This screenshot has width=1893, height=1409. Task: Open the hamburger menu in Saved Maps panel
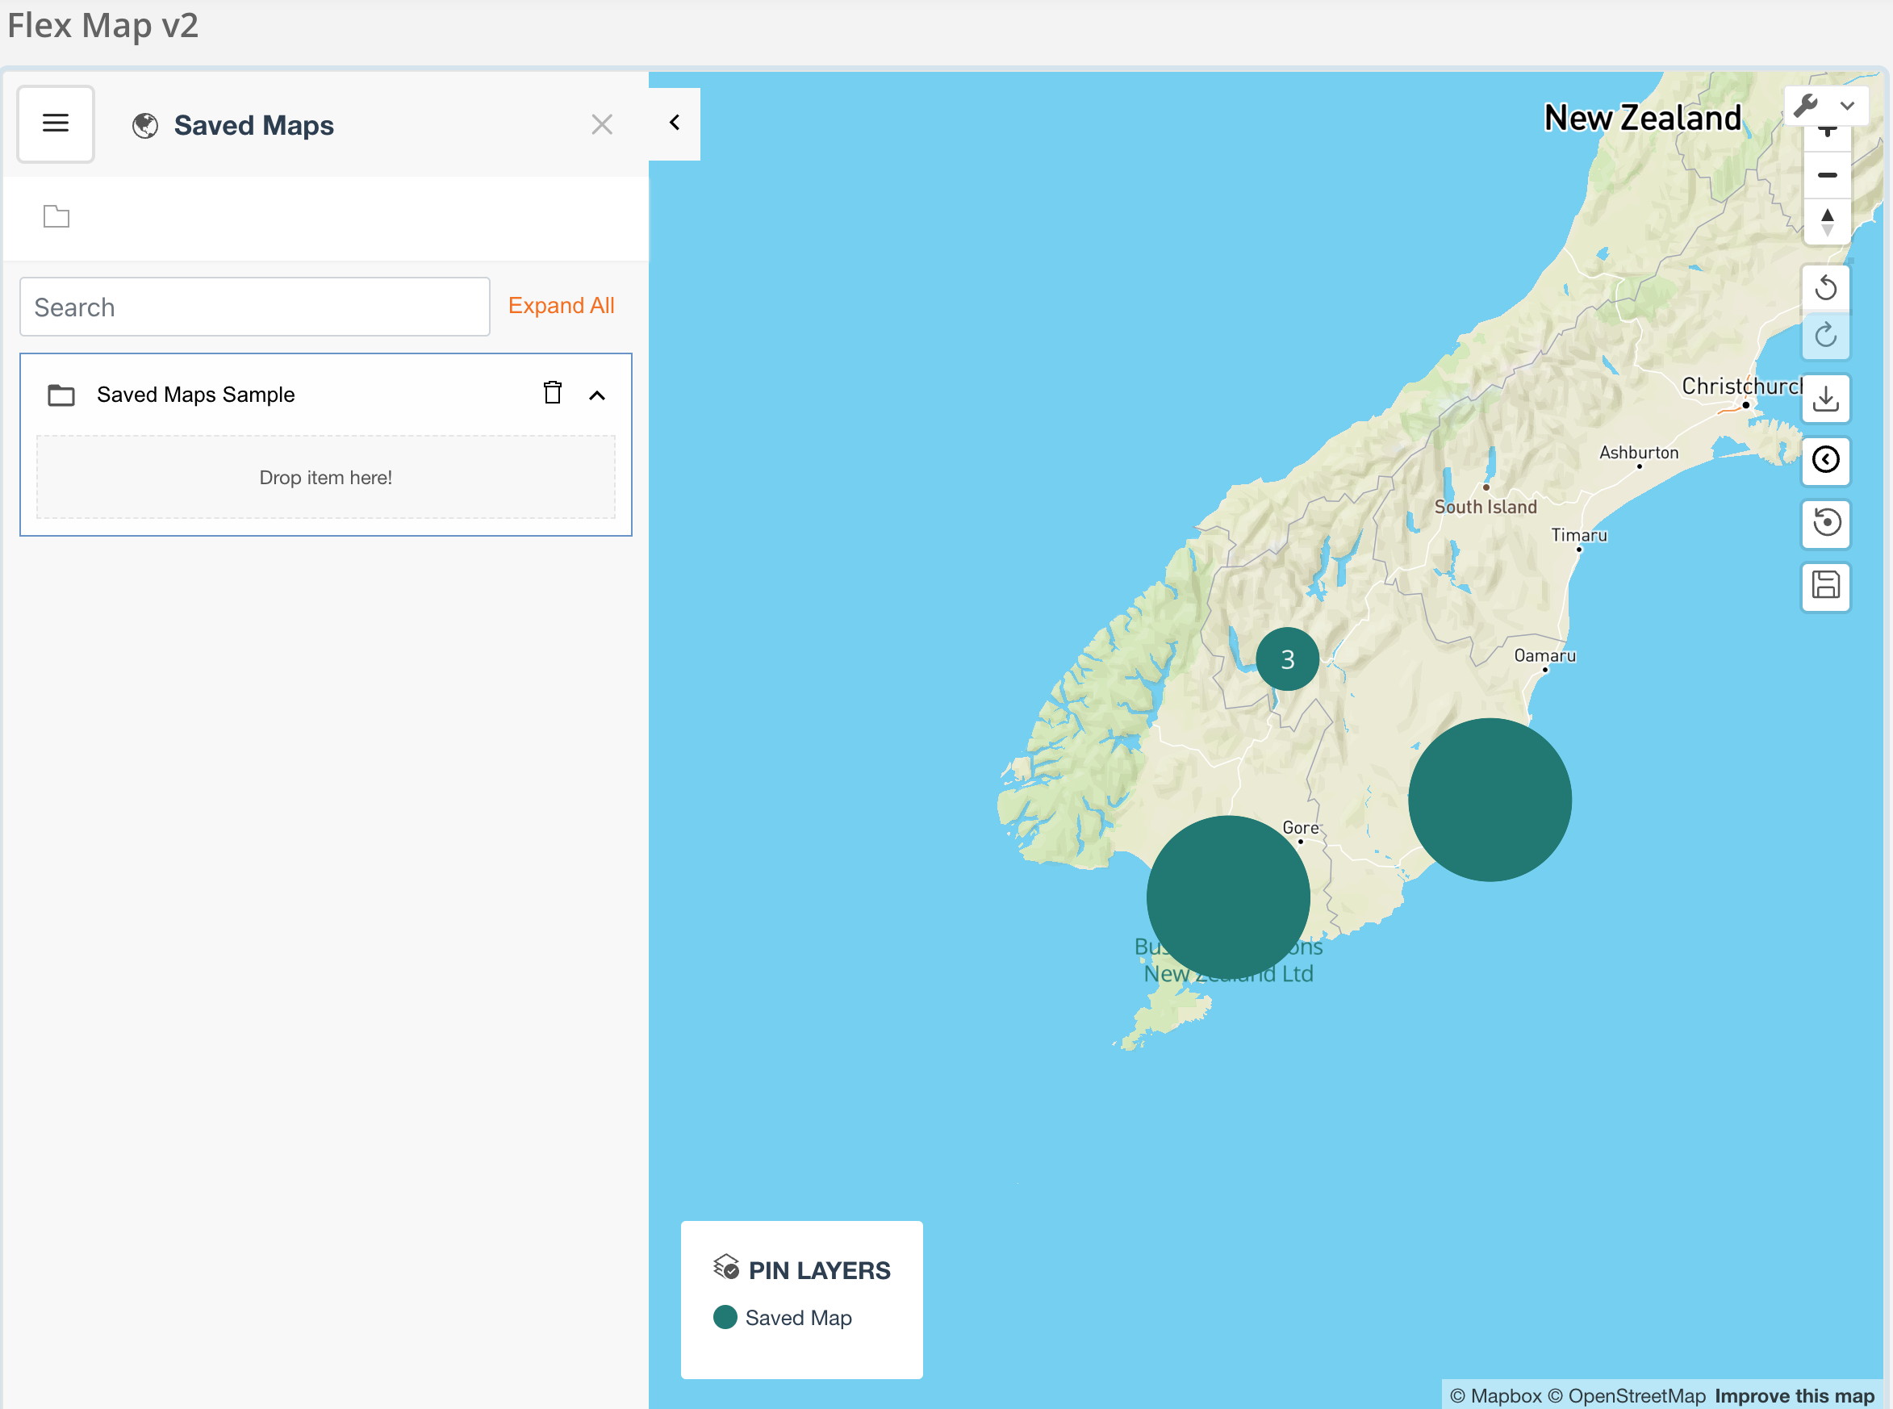pyautogui.click(x=55, y=123)
